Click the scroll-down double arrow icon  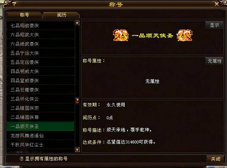click(x=77, y=149)
